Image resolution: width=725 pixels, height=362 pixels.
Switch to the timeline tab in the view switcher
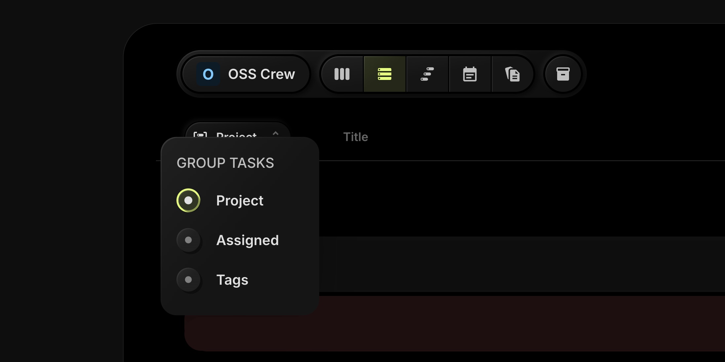[427, 74]
